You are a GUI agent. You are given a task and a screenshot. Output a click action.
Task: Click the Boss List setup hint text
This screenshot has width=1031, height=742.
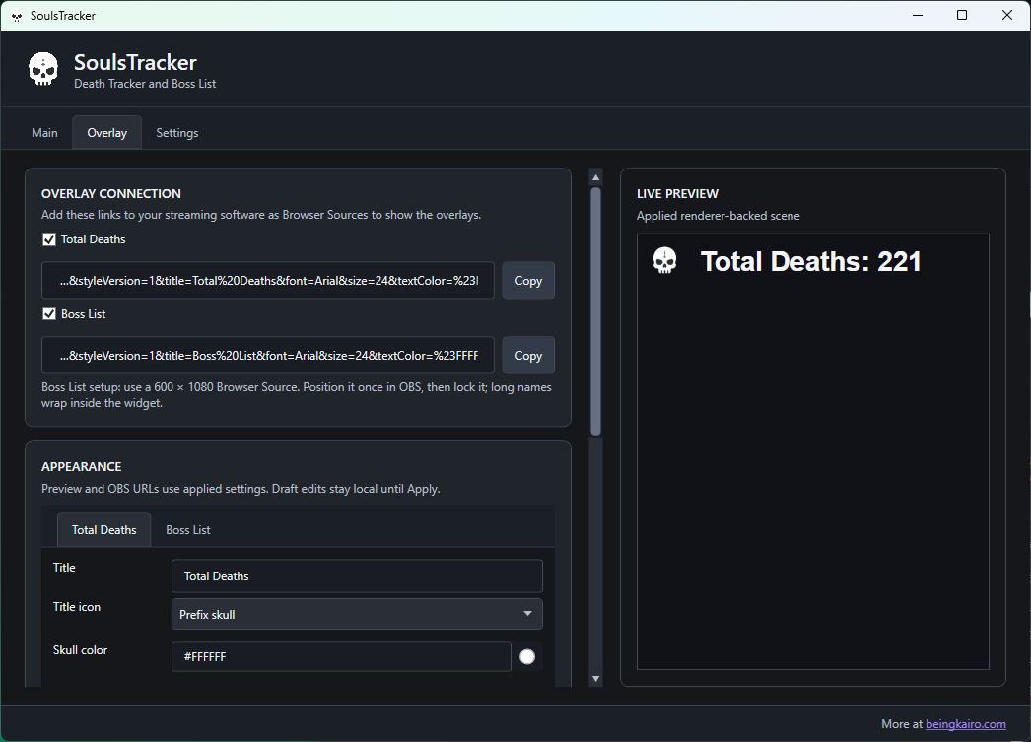pyautogui.click(x=297, y=395)
